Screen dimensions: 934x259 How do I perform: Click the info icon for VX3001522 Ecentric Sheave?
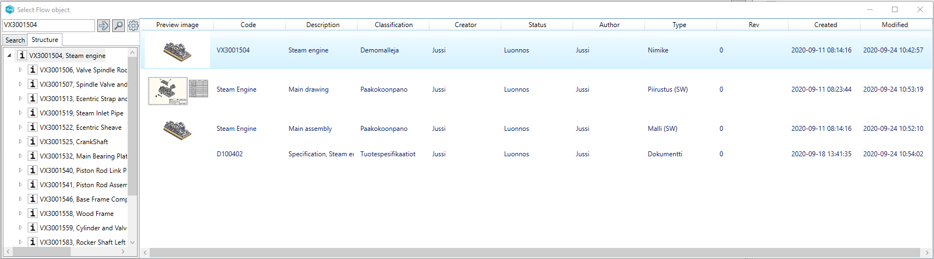33,127
